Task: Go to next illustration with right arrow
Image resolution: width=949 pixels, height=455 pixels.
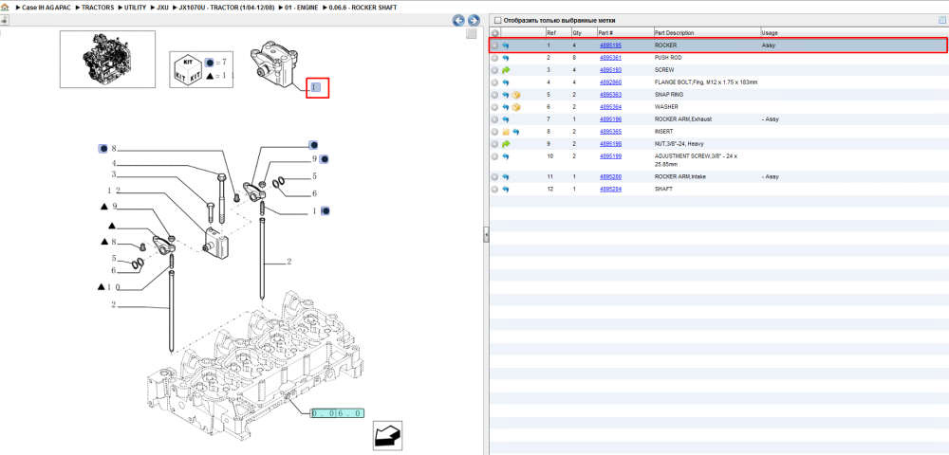Action: [474, 20]
